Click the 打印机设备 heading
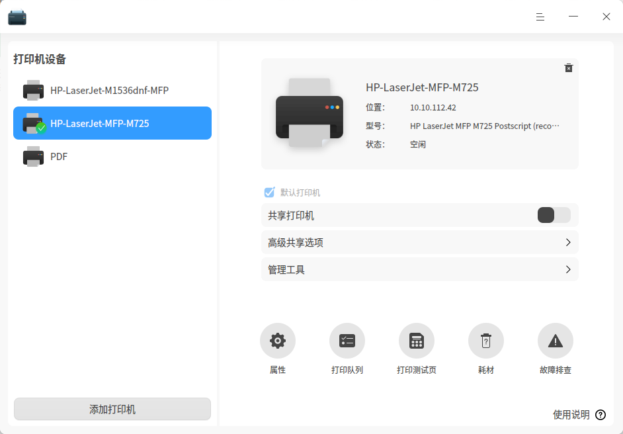 pyautogui.click(x=40, y=60)
